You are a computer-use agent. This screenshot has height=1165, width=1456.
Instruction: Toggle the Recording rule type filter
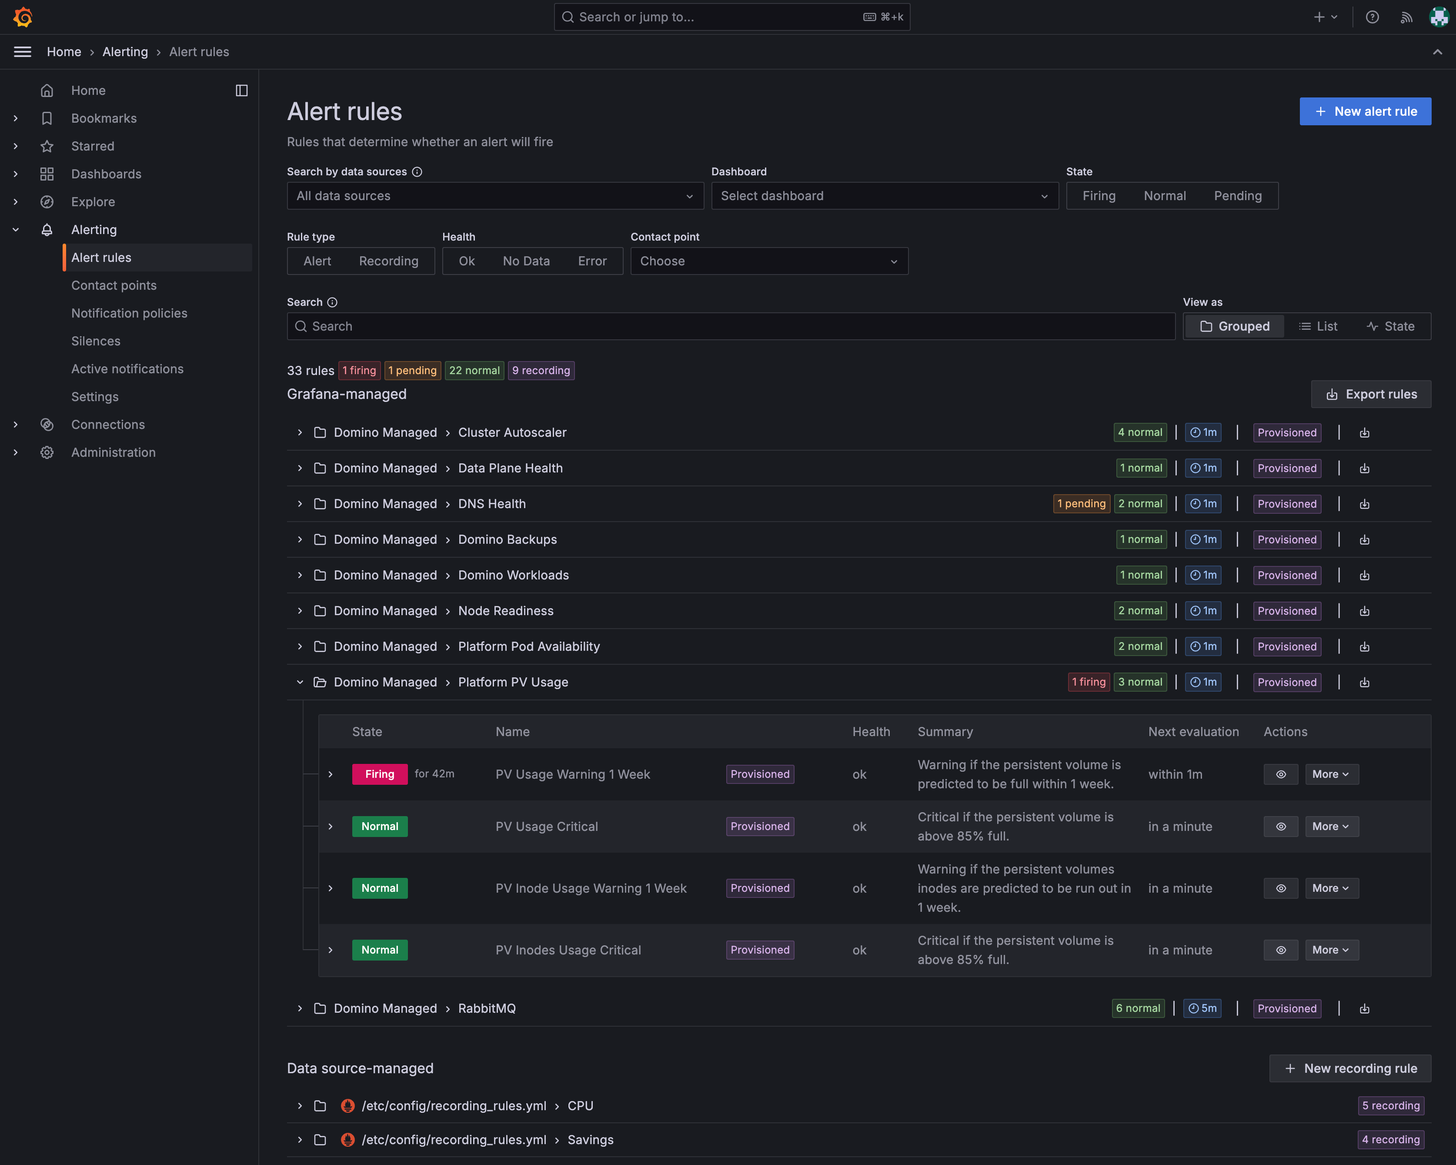tap(388, 261)
